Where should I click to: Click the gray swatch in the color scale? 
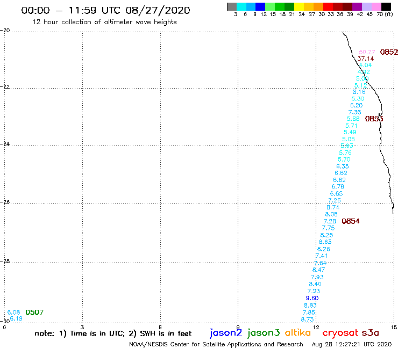[x=232, y=6]
